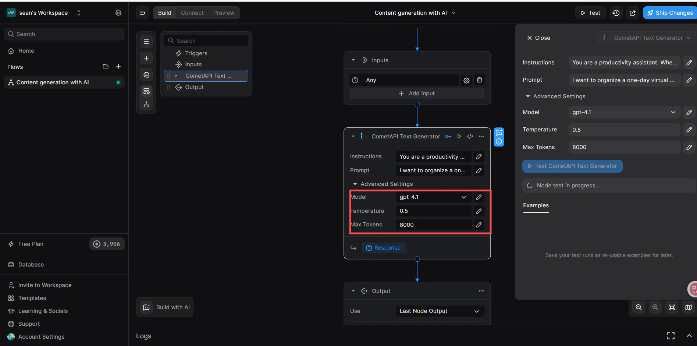Add a new node with the plus tool
This screenshot has height=346, width=697.
146,58
